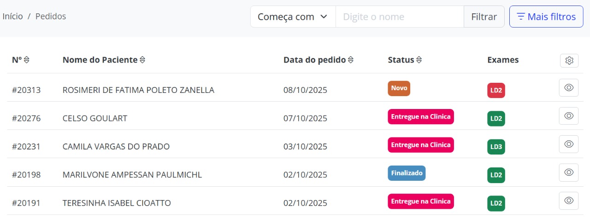Image resolution: width=590 pixels, height=218 pixels.
Task: Open the Mais filtros panel
Action: (546, 17)
